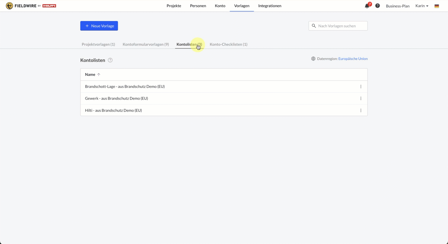Click the Neue Vorlage button
Image resolution: width=448 pixels, height=244 pixels.
(99, 26)
